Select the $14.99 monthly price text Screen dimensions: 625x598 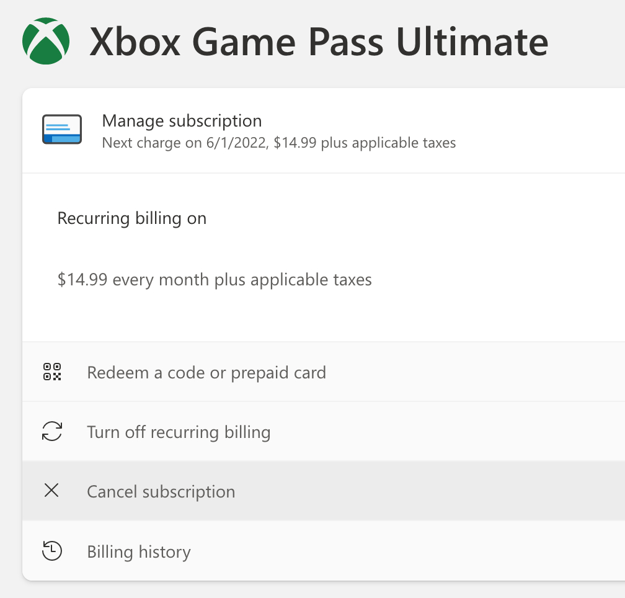pos(214,280)
